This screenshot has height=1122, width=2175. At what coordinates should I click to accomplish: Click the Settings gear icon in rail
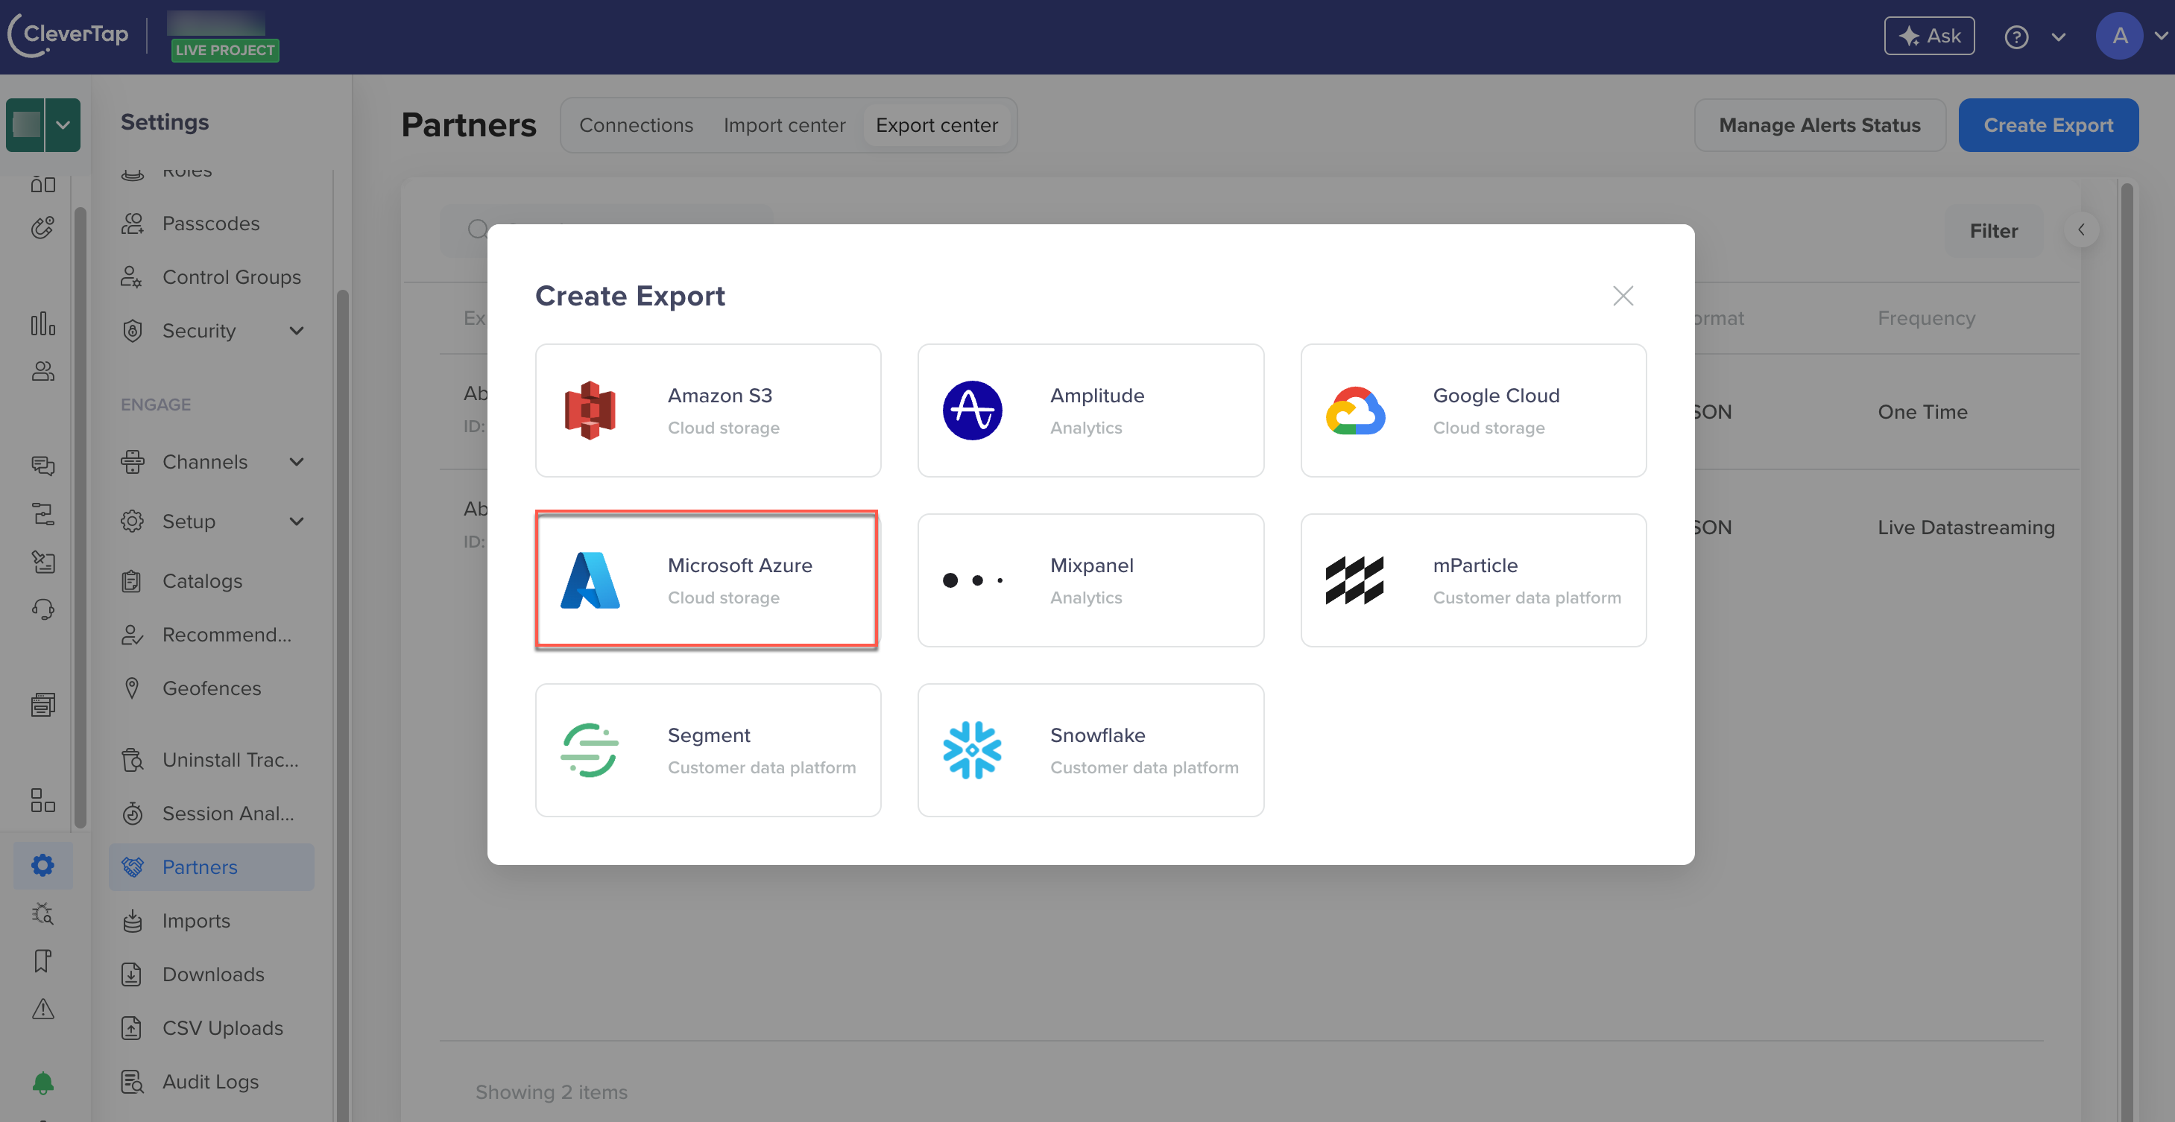click(x=43, y=866)
